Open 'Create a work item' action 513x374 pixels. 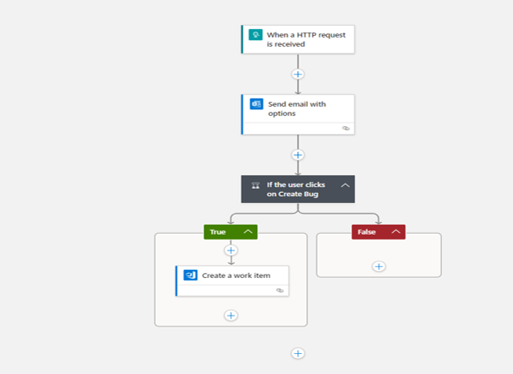(232, 281)
